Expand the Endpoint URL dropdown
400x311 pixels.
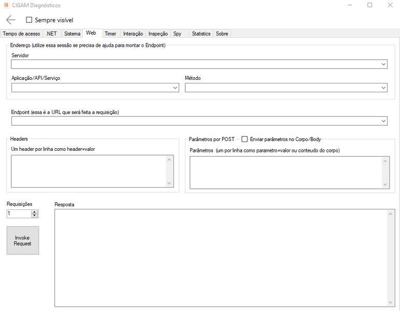click(x=383, y=121)
